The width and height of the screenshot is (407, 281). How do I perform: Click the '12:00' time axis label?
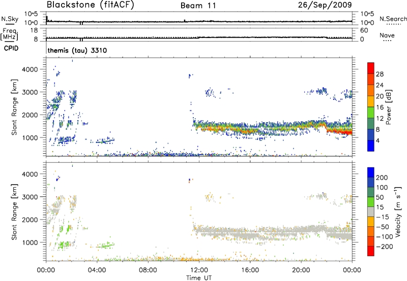tap(199, 270)
